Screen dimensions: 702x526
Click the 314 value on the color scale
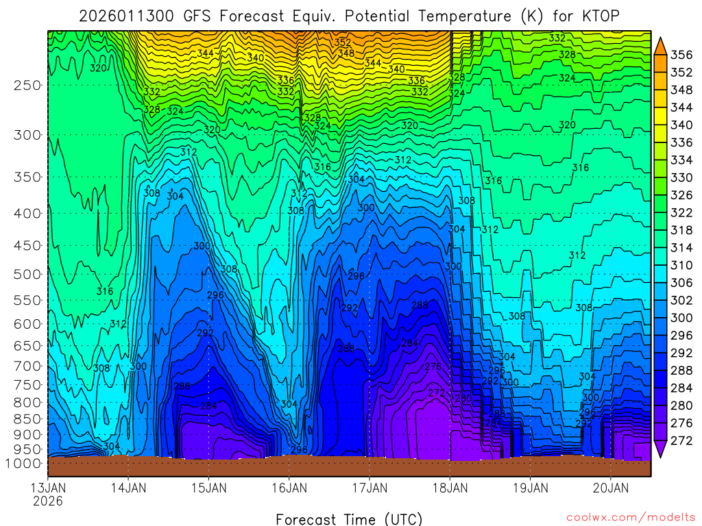point(681,248)
